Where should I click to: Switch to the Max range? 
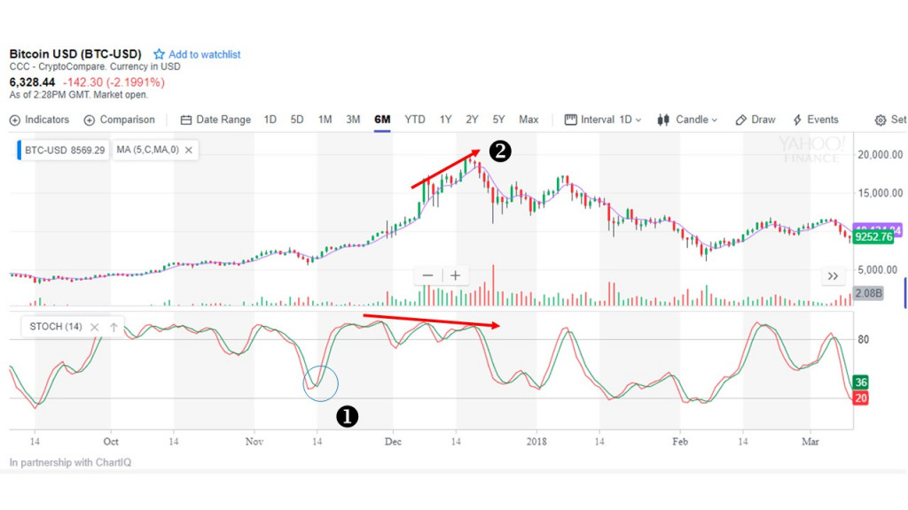[x=528, y=120]
